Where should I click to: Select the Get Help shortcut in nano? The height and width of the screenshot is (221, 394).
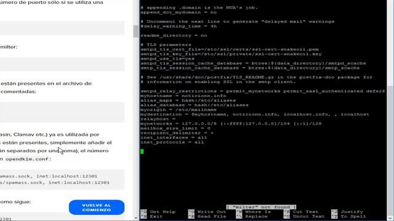click(158, 212)
